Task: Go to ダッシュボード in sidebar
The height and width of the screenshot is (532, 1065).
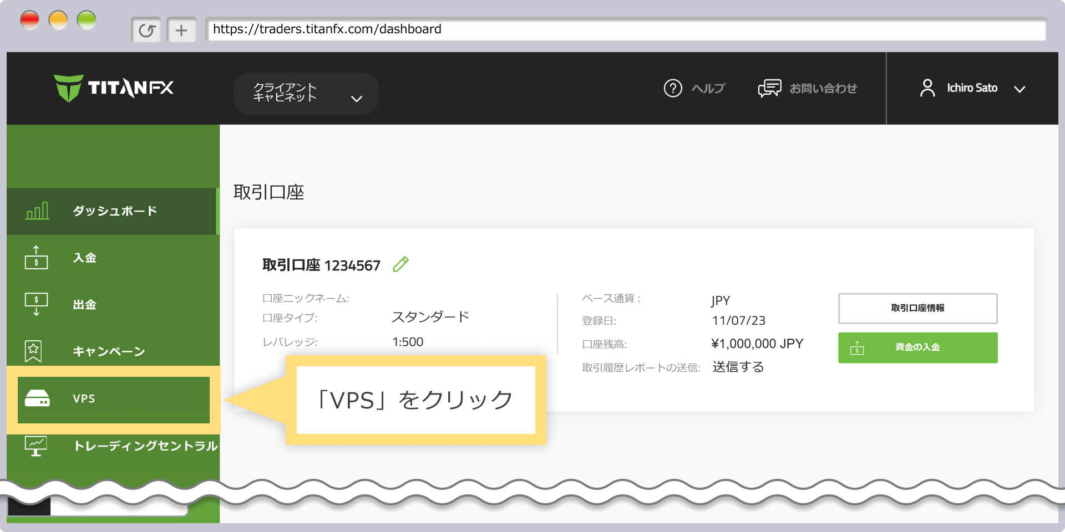Action: [x=113, y=211]
